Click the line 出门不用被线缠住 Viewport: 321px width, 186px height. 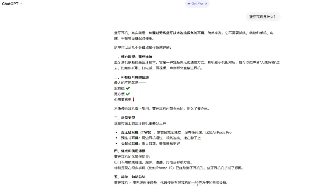[x=153, y=163]
